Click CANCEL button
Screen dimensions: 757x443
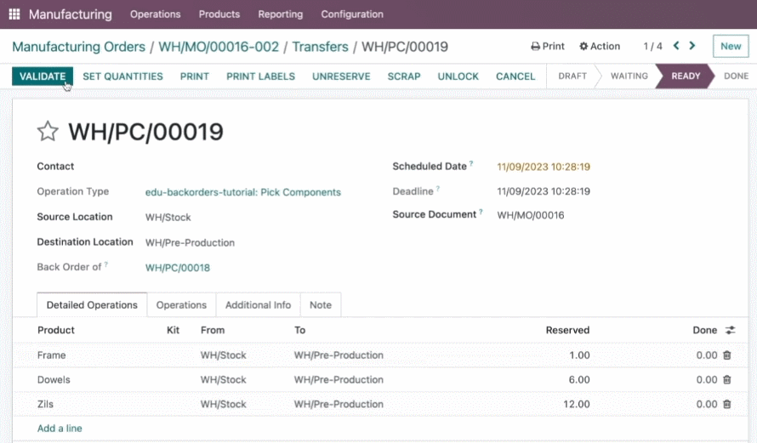[x=515, y=77]
